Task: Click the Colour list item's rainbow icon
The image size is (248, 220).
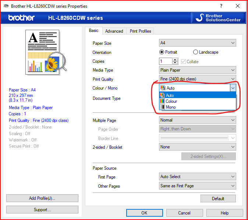Action: [162, 101]
